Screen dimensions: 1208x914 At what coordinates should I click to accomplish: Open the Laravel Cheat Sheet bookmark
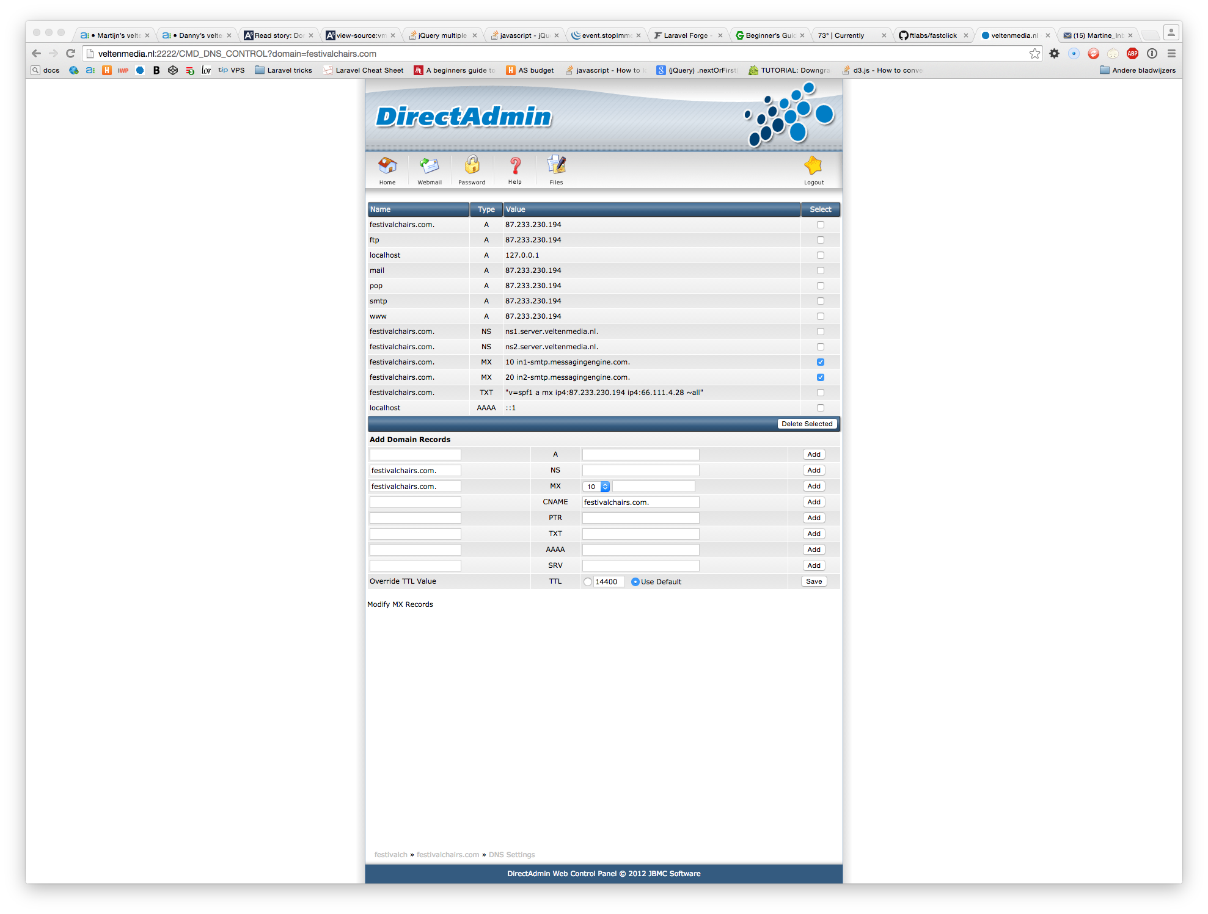click(x=364, y=70)
